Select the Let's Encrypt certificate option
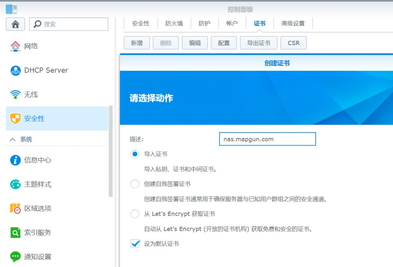 coord(135,214)
